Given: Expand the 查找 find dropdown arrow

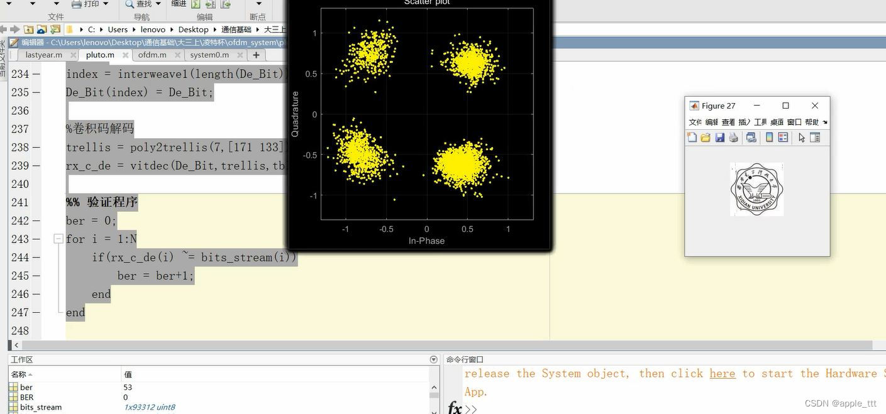Looking at the screenshot, I should 158,4.
